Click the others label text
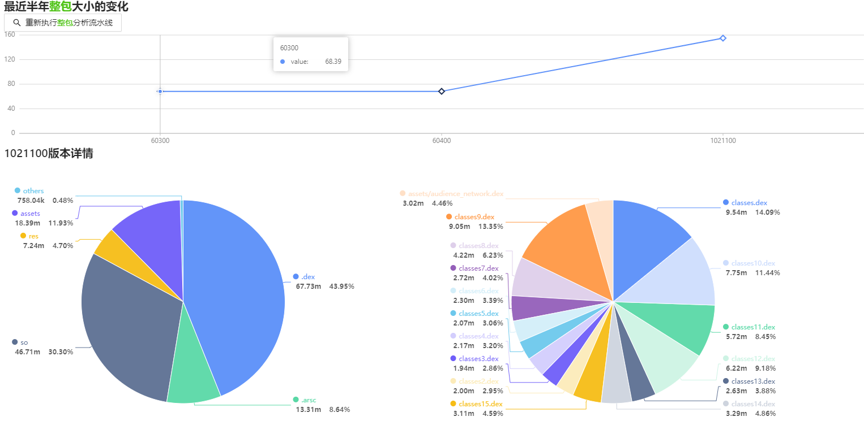The image size is (864, 434). click(33, 190)
